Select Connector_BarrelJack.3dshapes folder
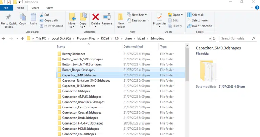 coord(121,102)
